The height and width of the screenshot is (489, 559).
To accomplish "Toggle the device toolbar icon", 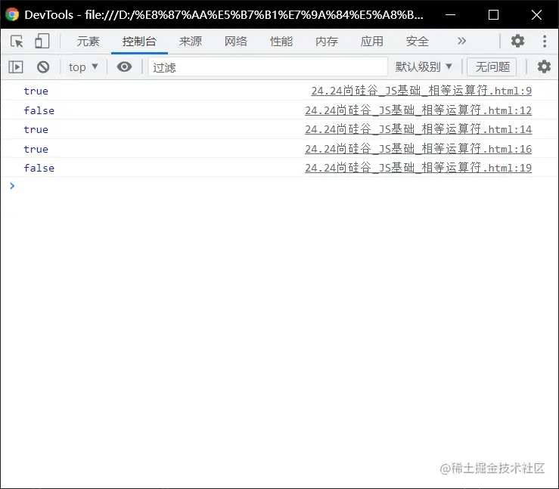I will coord(42,42).
